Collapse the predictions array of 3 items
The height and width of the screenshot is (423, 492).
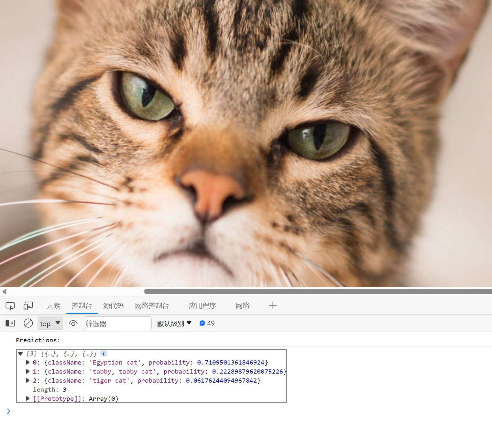(20, 354)
